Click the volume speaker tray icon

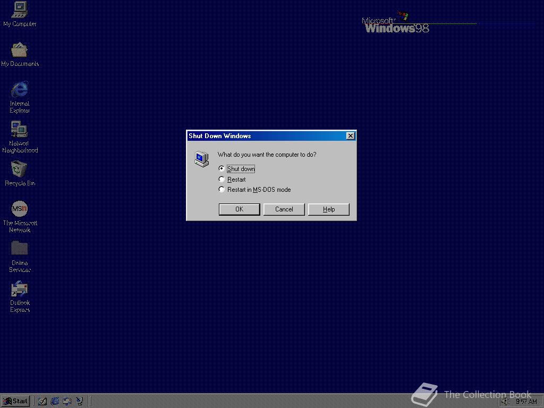505,402
